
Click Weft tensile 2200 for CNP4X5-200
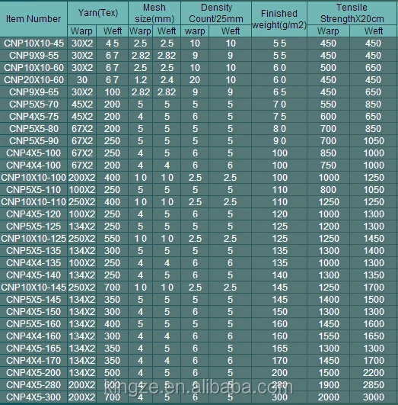(x=374, y=373)
